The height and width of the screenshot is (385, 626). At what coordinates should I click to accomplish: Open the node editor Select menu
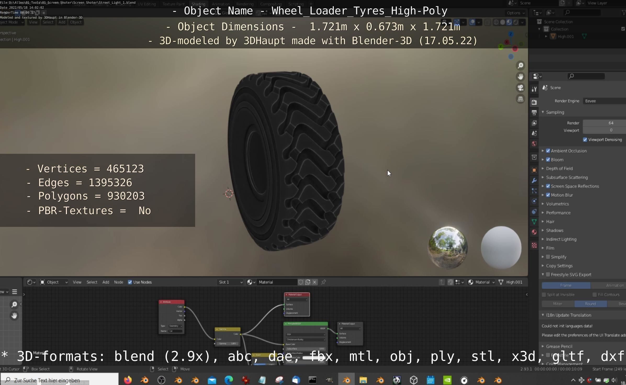click(92, 282)
